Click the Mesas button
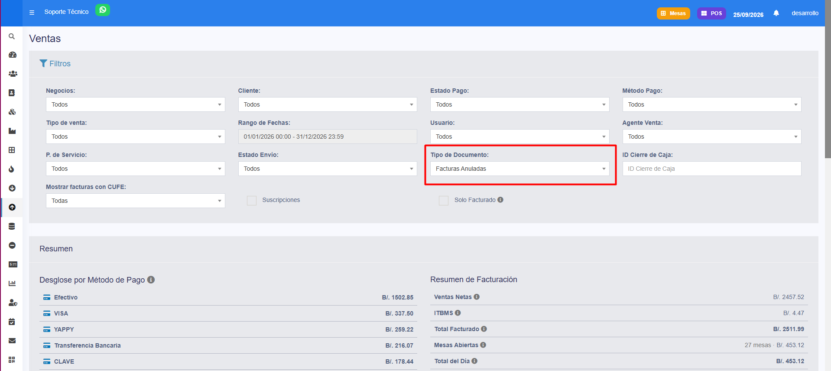Image resolution: width=831 pixels, height=371 pixels. pos(673,13)
